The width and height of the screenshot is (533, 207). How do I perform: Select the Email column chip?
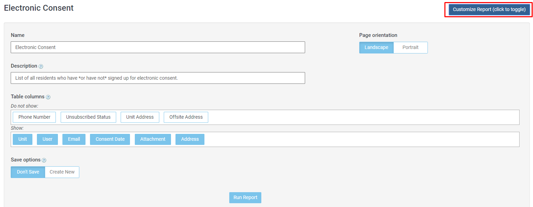point(74,139)
